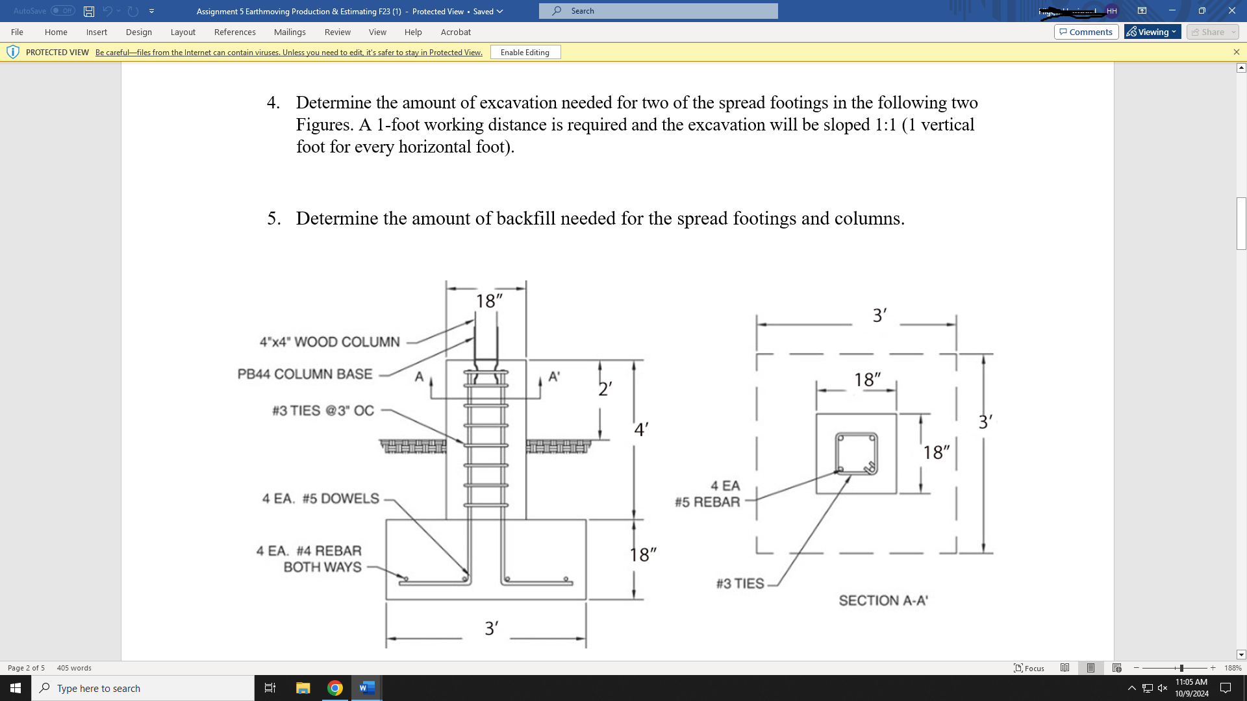
Task: Open the Share dropdown arrow
Action: [1233, 31]
